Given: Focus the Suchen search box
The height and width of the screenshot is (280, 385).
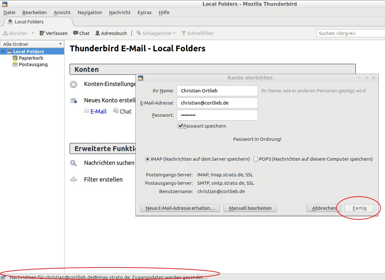Looking at the screenshot, I should point(351,33).
